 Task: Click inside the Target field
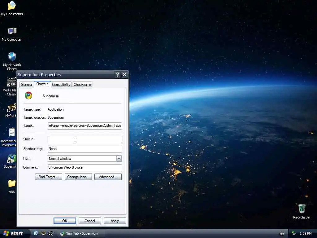point(85,126)
